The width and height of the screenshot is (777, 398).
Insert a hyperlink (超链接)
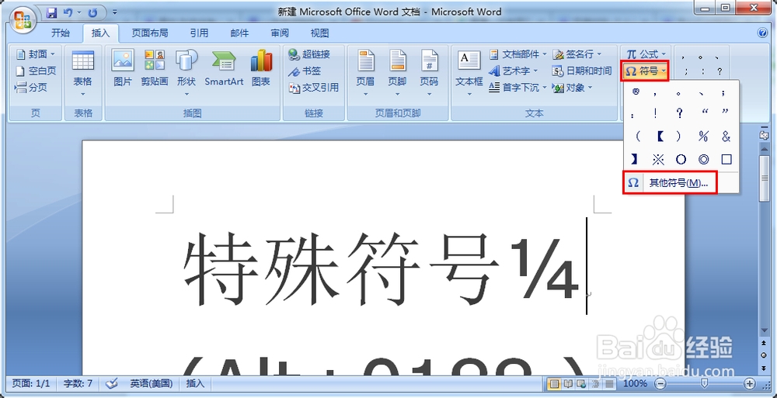pos(309,54)
